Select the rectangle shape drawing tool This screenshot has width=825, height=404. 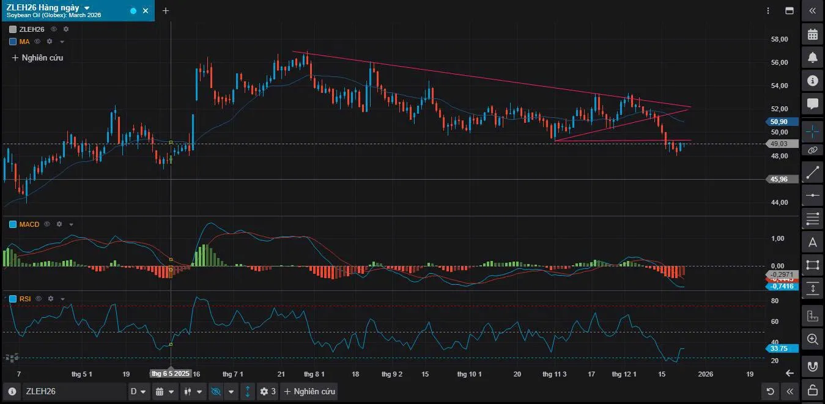click(812, 265)
